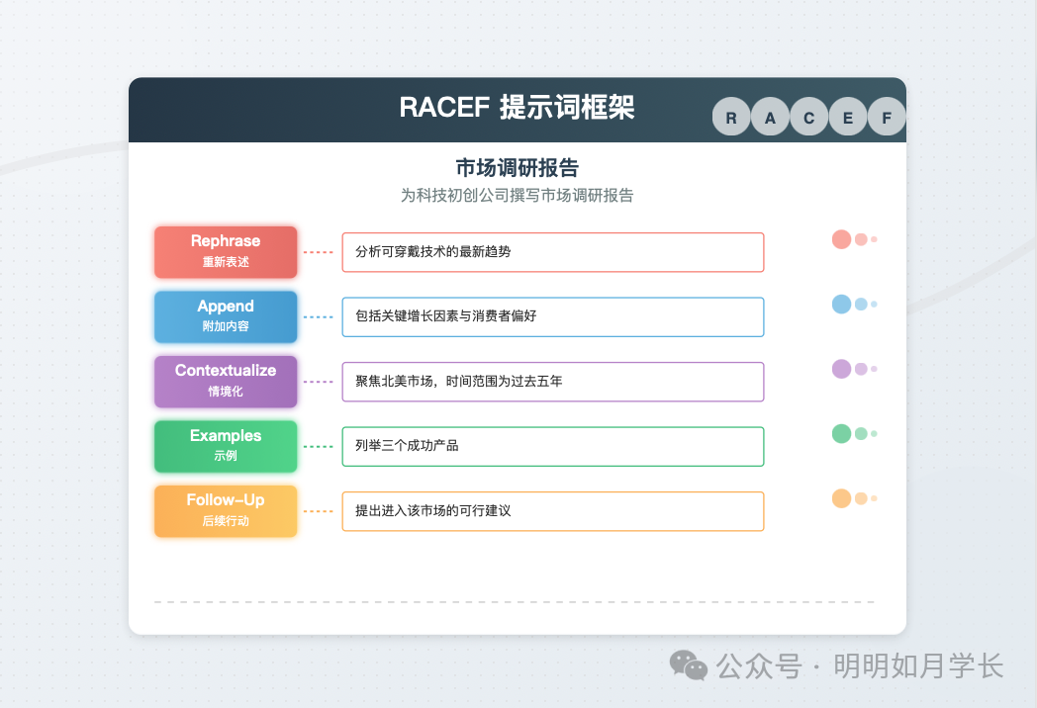Click the field reading 提出进入该市场的可行建议
The width and height of the screenshot is (1037, 708).
pyautogui.click(x=553, y=511)
